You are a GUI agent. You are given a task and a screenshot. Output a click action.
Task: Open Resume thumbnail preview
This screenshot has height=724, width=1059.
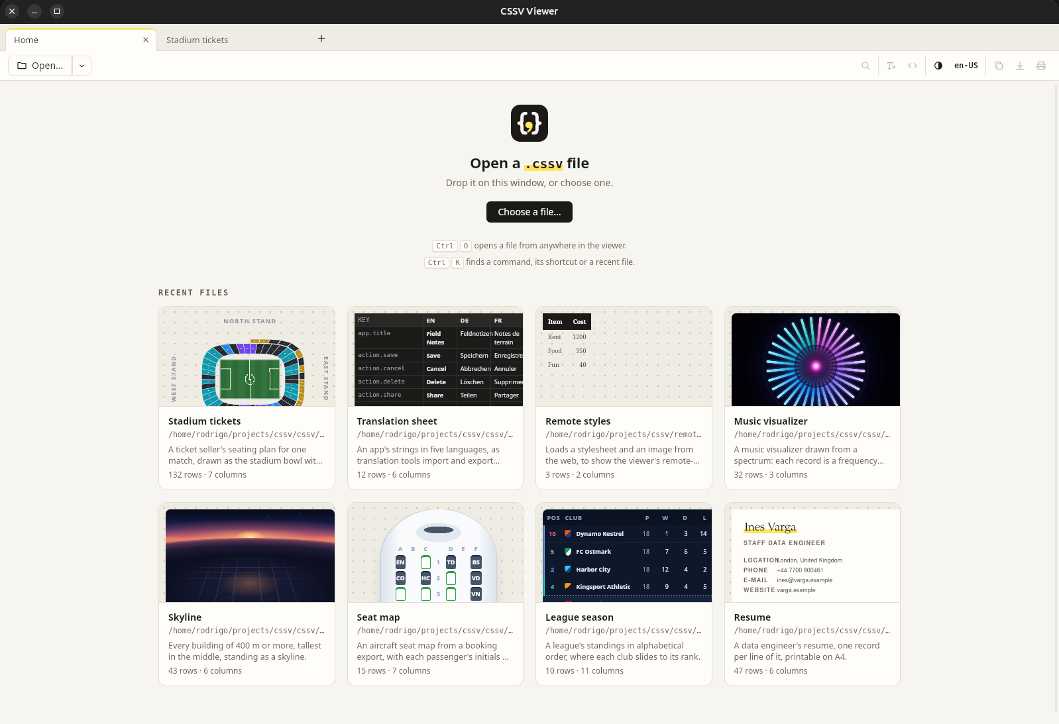tap(812, 552)
